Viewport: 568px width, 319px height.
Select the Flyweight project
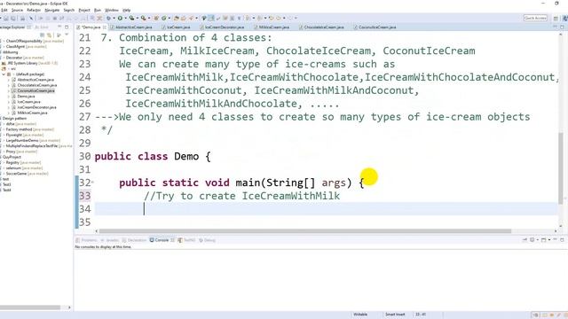(25, 135)
